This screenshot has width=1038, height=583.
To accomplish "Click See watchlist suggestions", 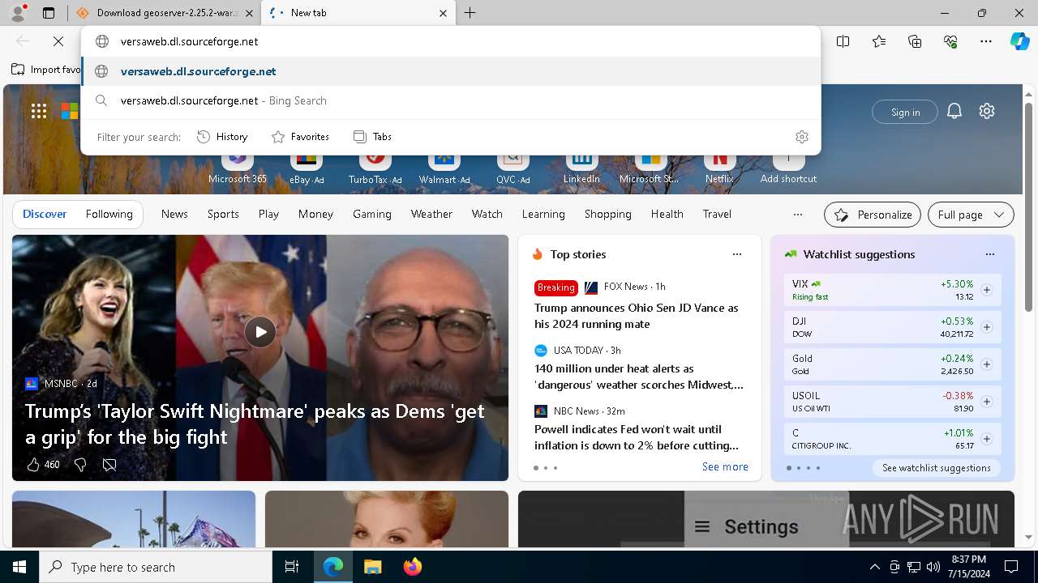I will (x=936, y=468).
